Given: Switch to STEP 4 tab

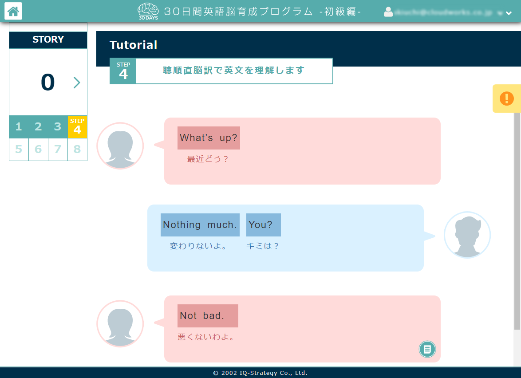Looking at the screenshot, I should (77, 126).
